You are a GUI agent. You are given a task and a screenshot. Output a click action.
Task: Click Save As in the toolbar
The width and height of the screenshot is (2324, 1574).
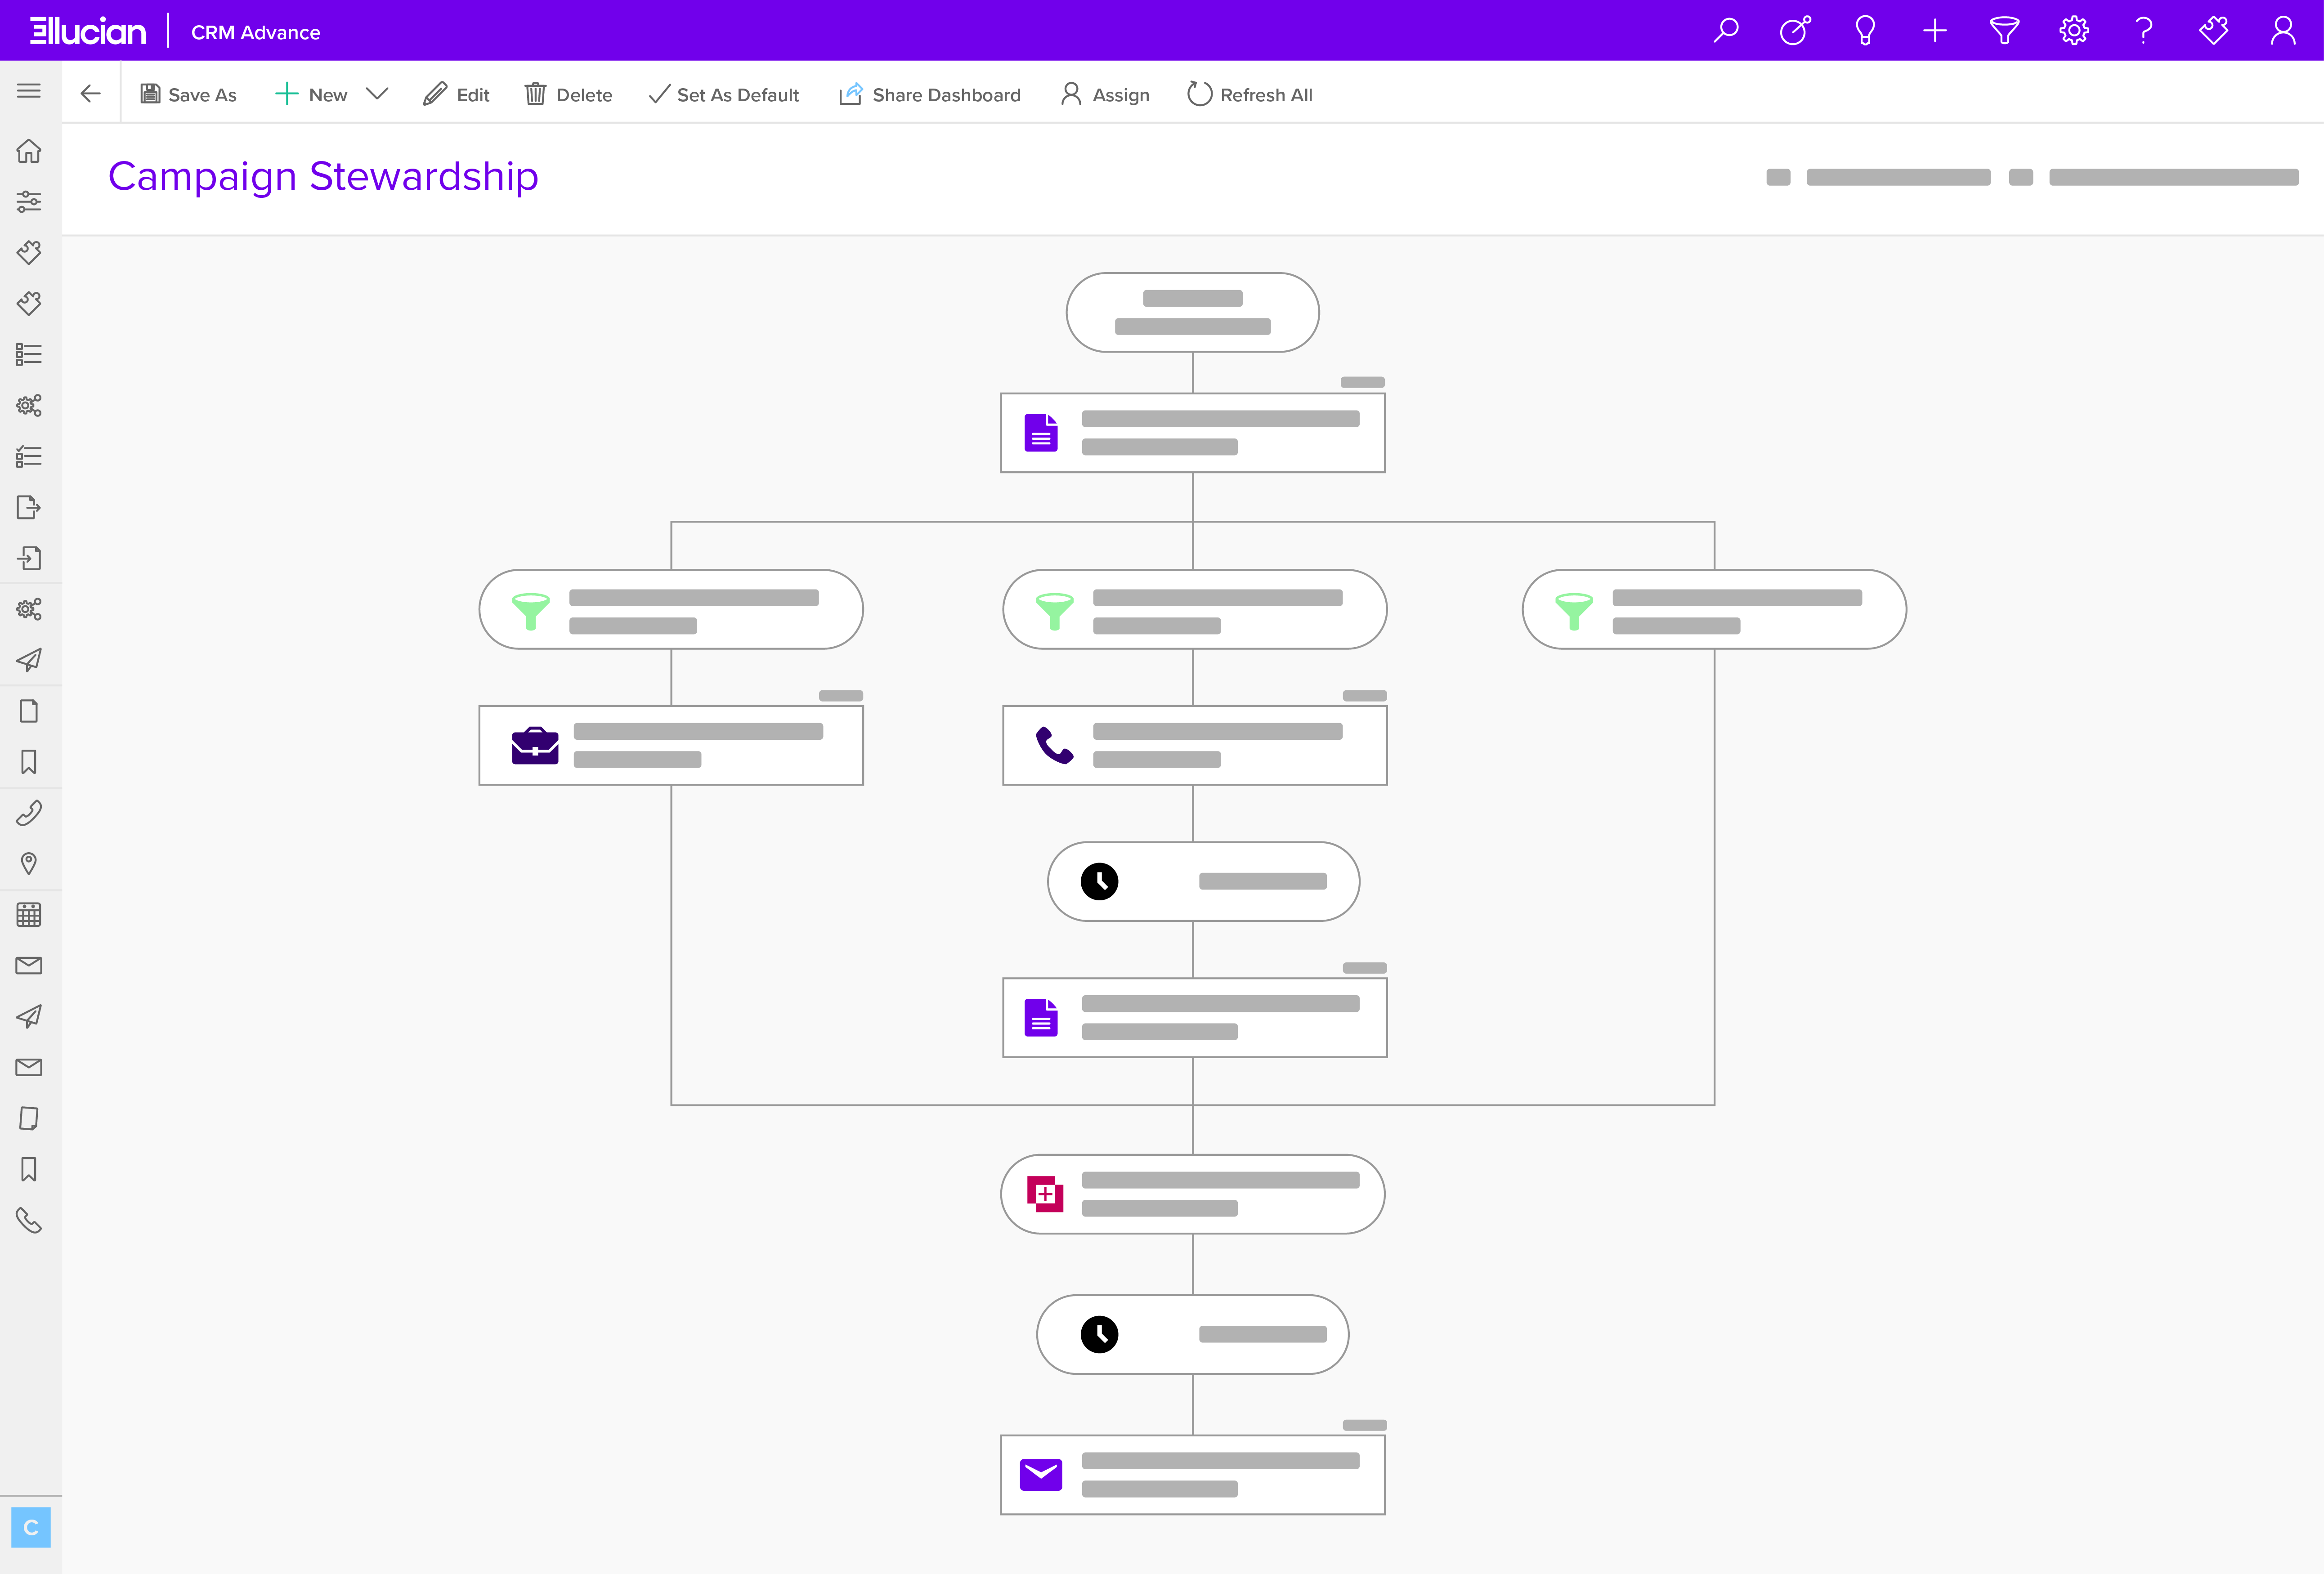(x=188, y=94)
